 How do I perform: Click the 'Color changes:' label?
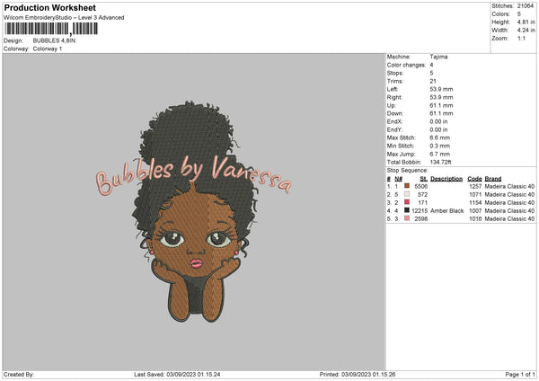pyautogui.click(x=406, y=65)
